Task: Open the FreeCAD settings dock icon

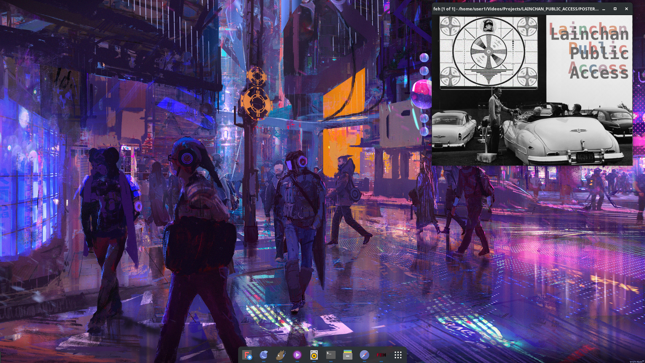Action: tap(247, 355)
